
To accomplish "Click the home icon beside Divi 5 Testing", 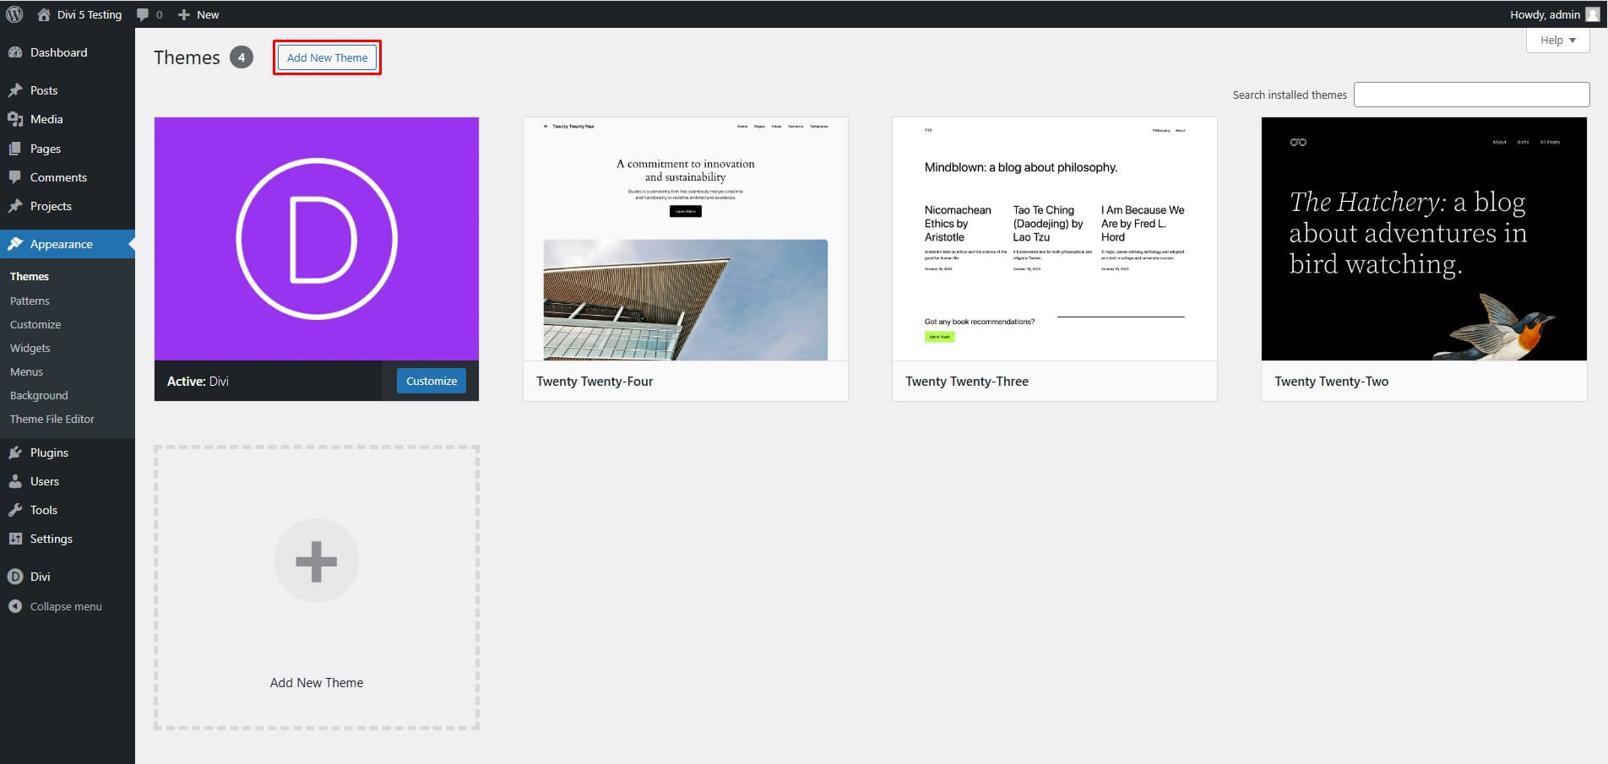I will 44,14.
